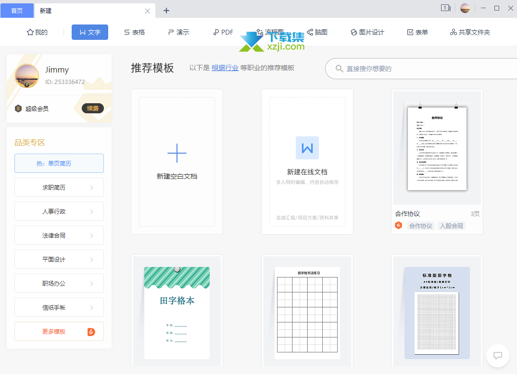Close the 新建 tab
The image size is (517, 374).
click(147, 11)
